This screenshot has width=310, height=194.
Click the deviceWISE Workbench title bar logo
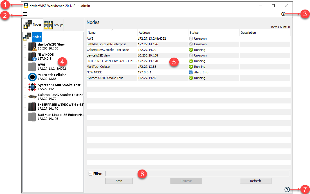pos(26,6)
